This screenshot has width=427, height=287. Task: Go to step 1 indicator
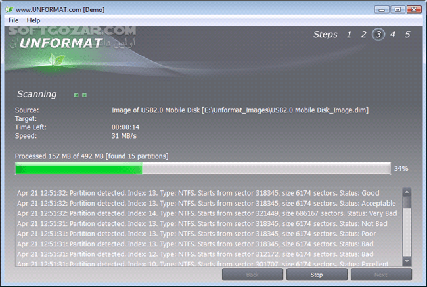[349, 35]
